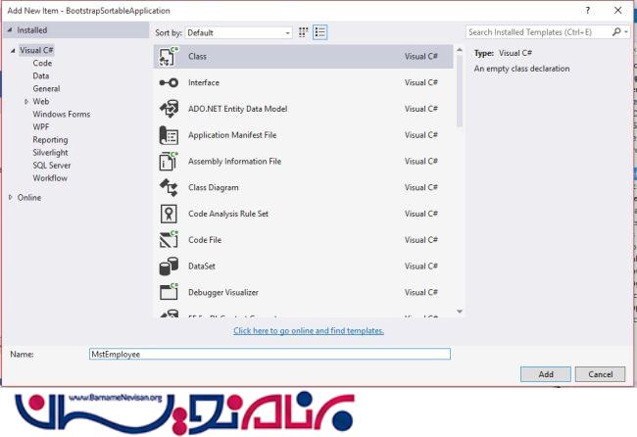Select the Interface template icon
The height and width of the screenshot is (437, 637).
pos(169,83)
